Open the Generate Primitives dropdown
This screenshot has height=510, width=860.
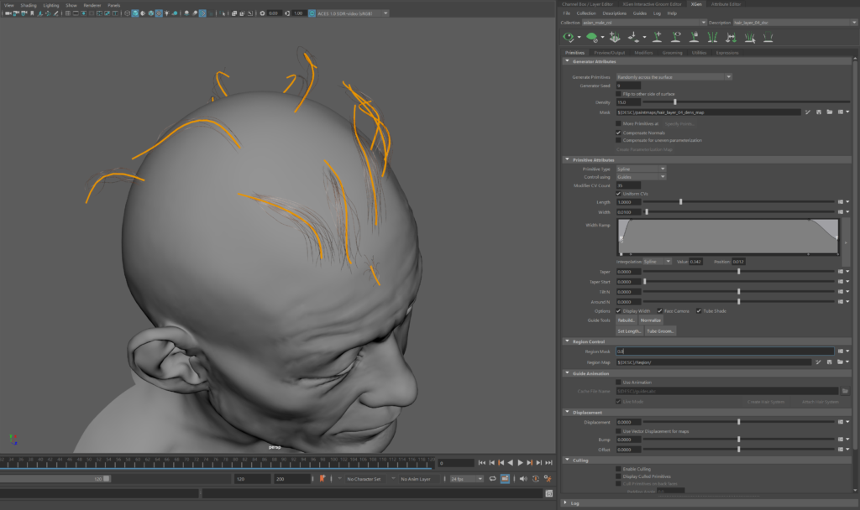pyautogui.click(x=674, y=77)
